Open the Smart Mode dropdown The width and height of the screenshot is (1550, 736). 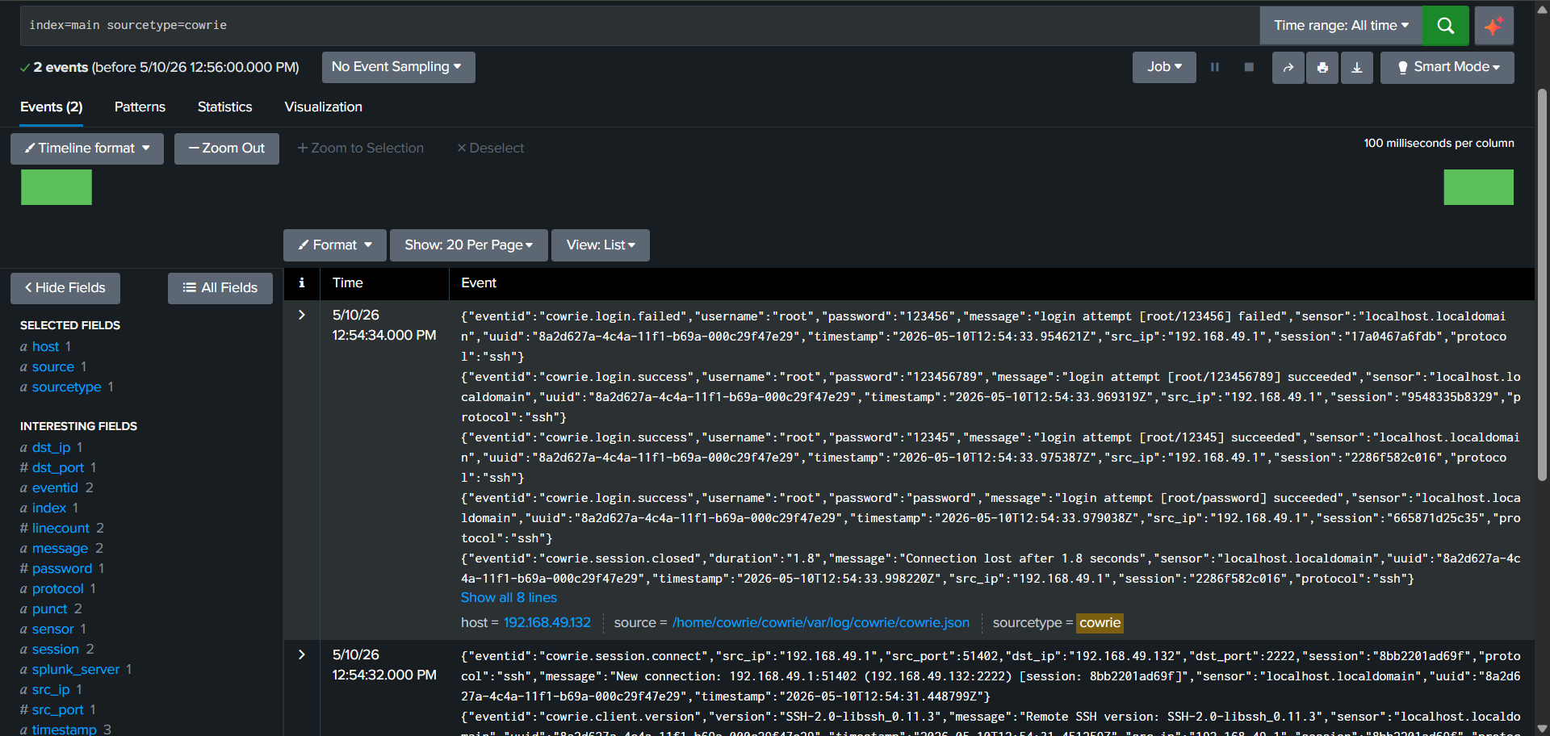point(1447,68)
